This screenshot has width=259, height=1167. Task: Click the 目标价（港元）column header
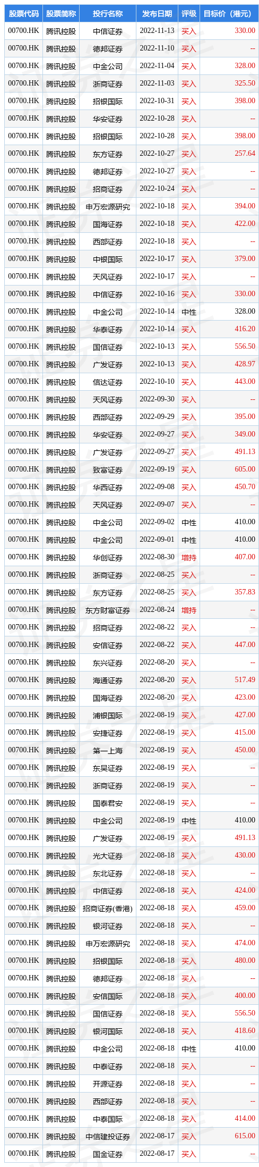tap(229, 14)
